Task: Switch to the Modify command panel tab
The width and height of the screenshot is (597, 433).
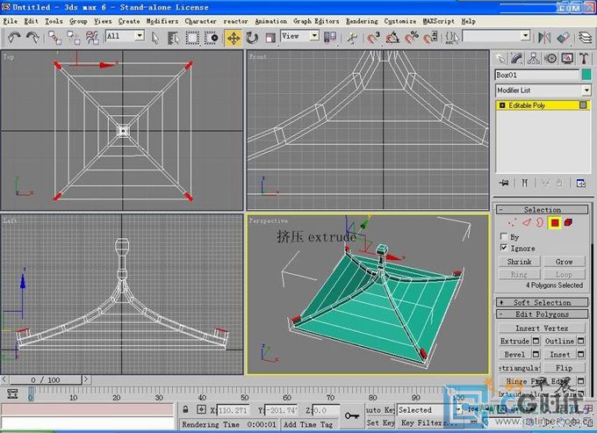Action: (x=516, y=58)
